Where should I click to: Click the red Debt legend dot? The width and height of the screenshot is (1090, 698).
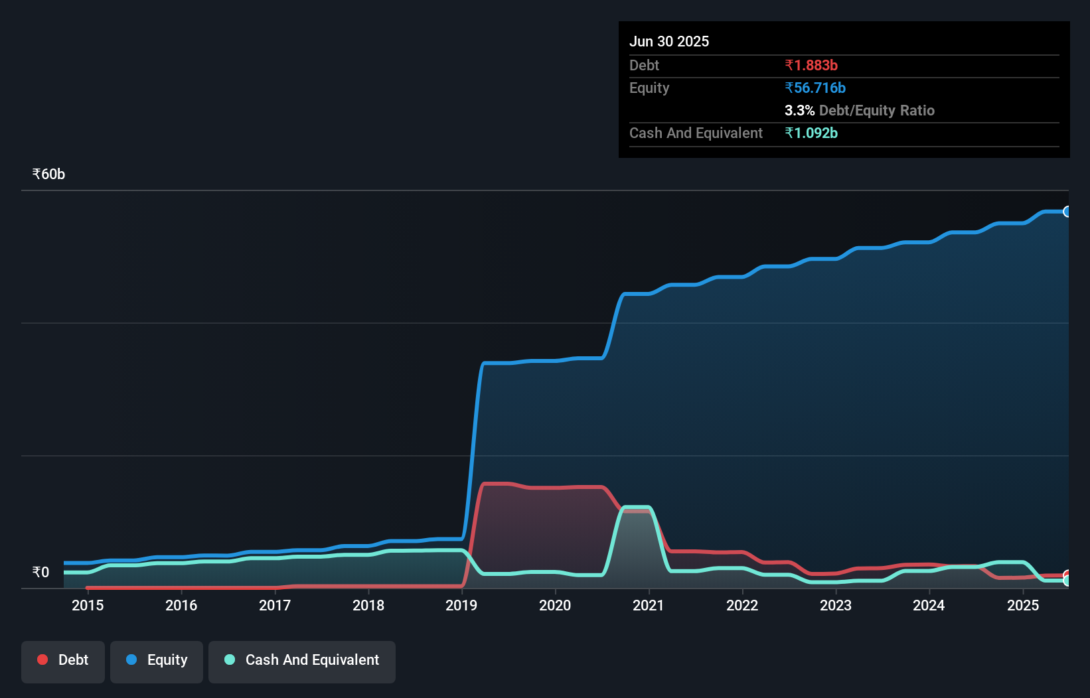coord(42,660)
